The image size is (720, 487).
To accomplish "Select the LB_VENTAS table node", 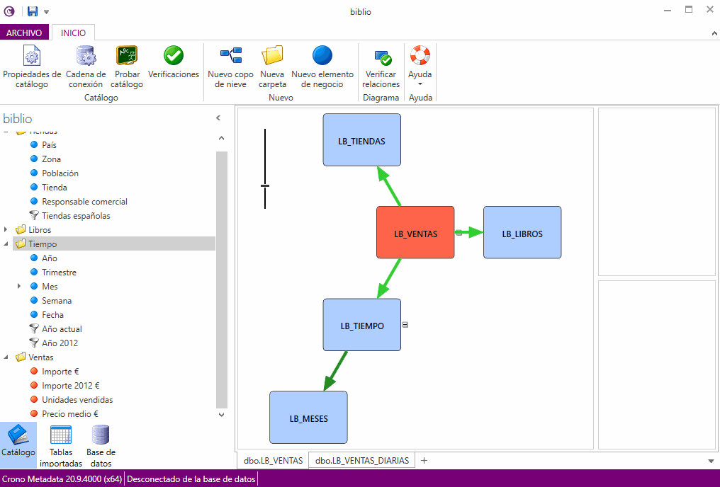I will click(x=415, y=233).
